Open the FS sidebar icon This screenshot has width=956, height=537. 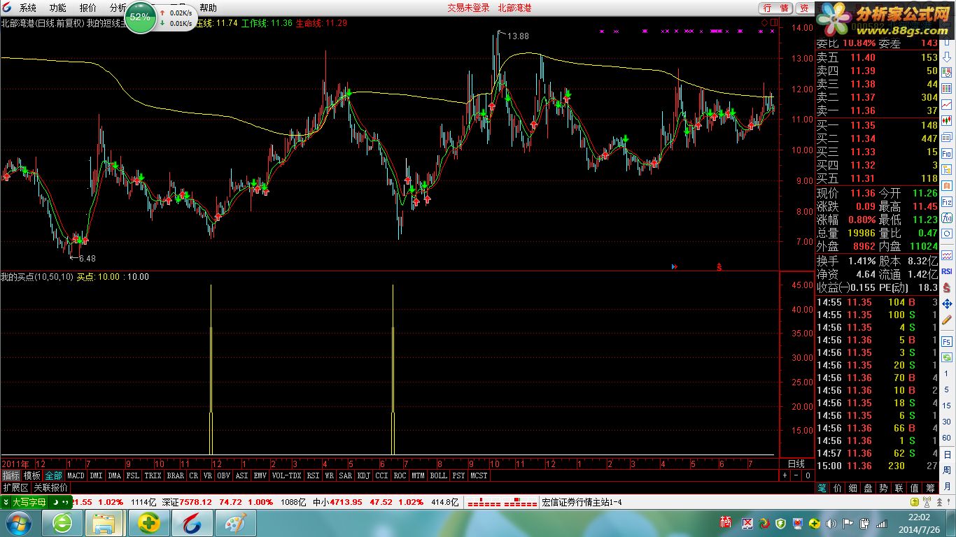(946, 342)
